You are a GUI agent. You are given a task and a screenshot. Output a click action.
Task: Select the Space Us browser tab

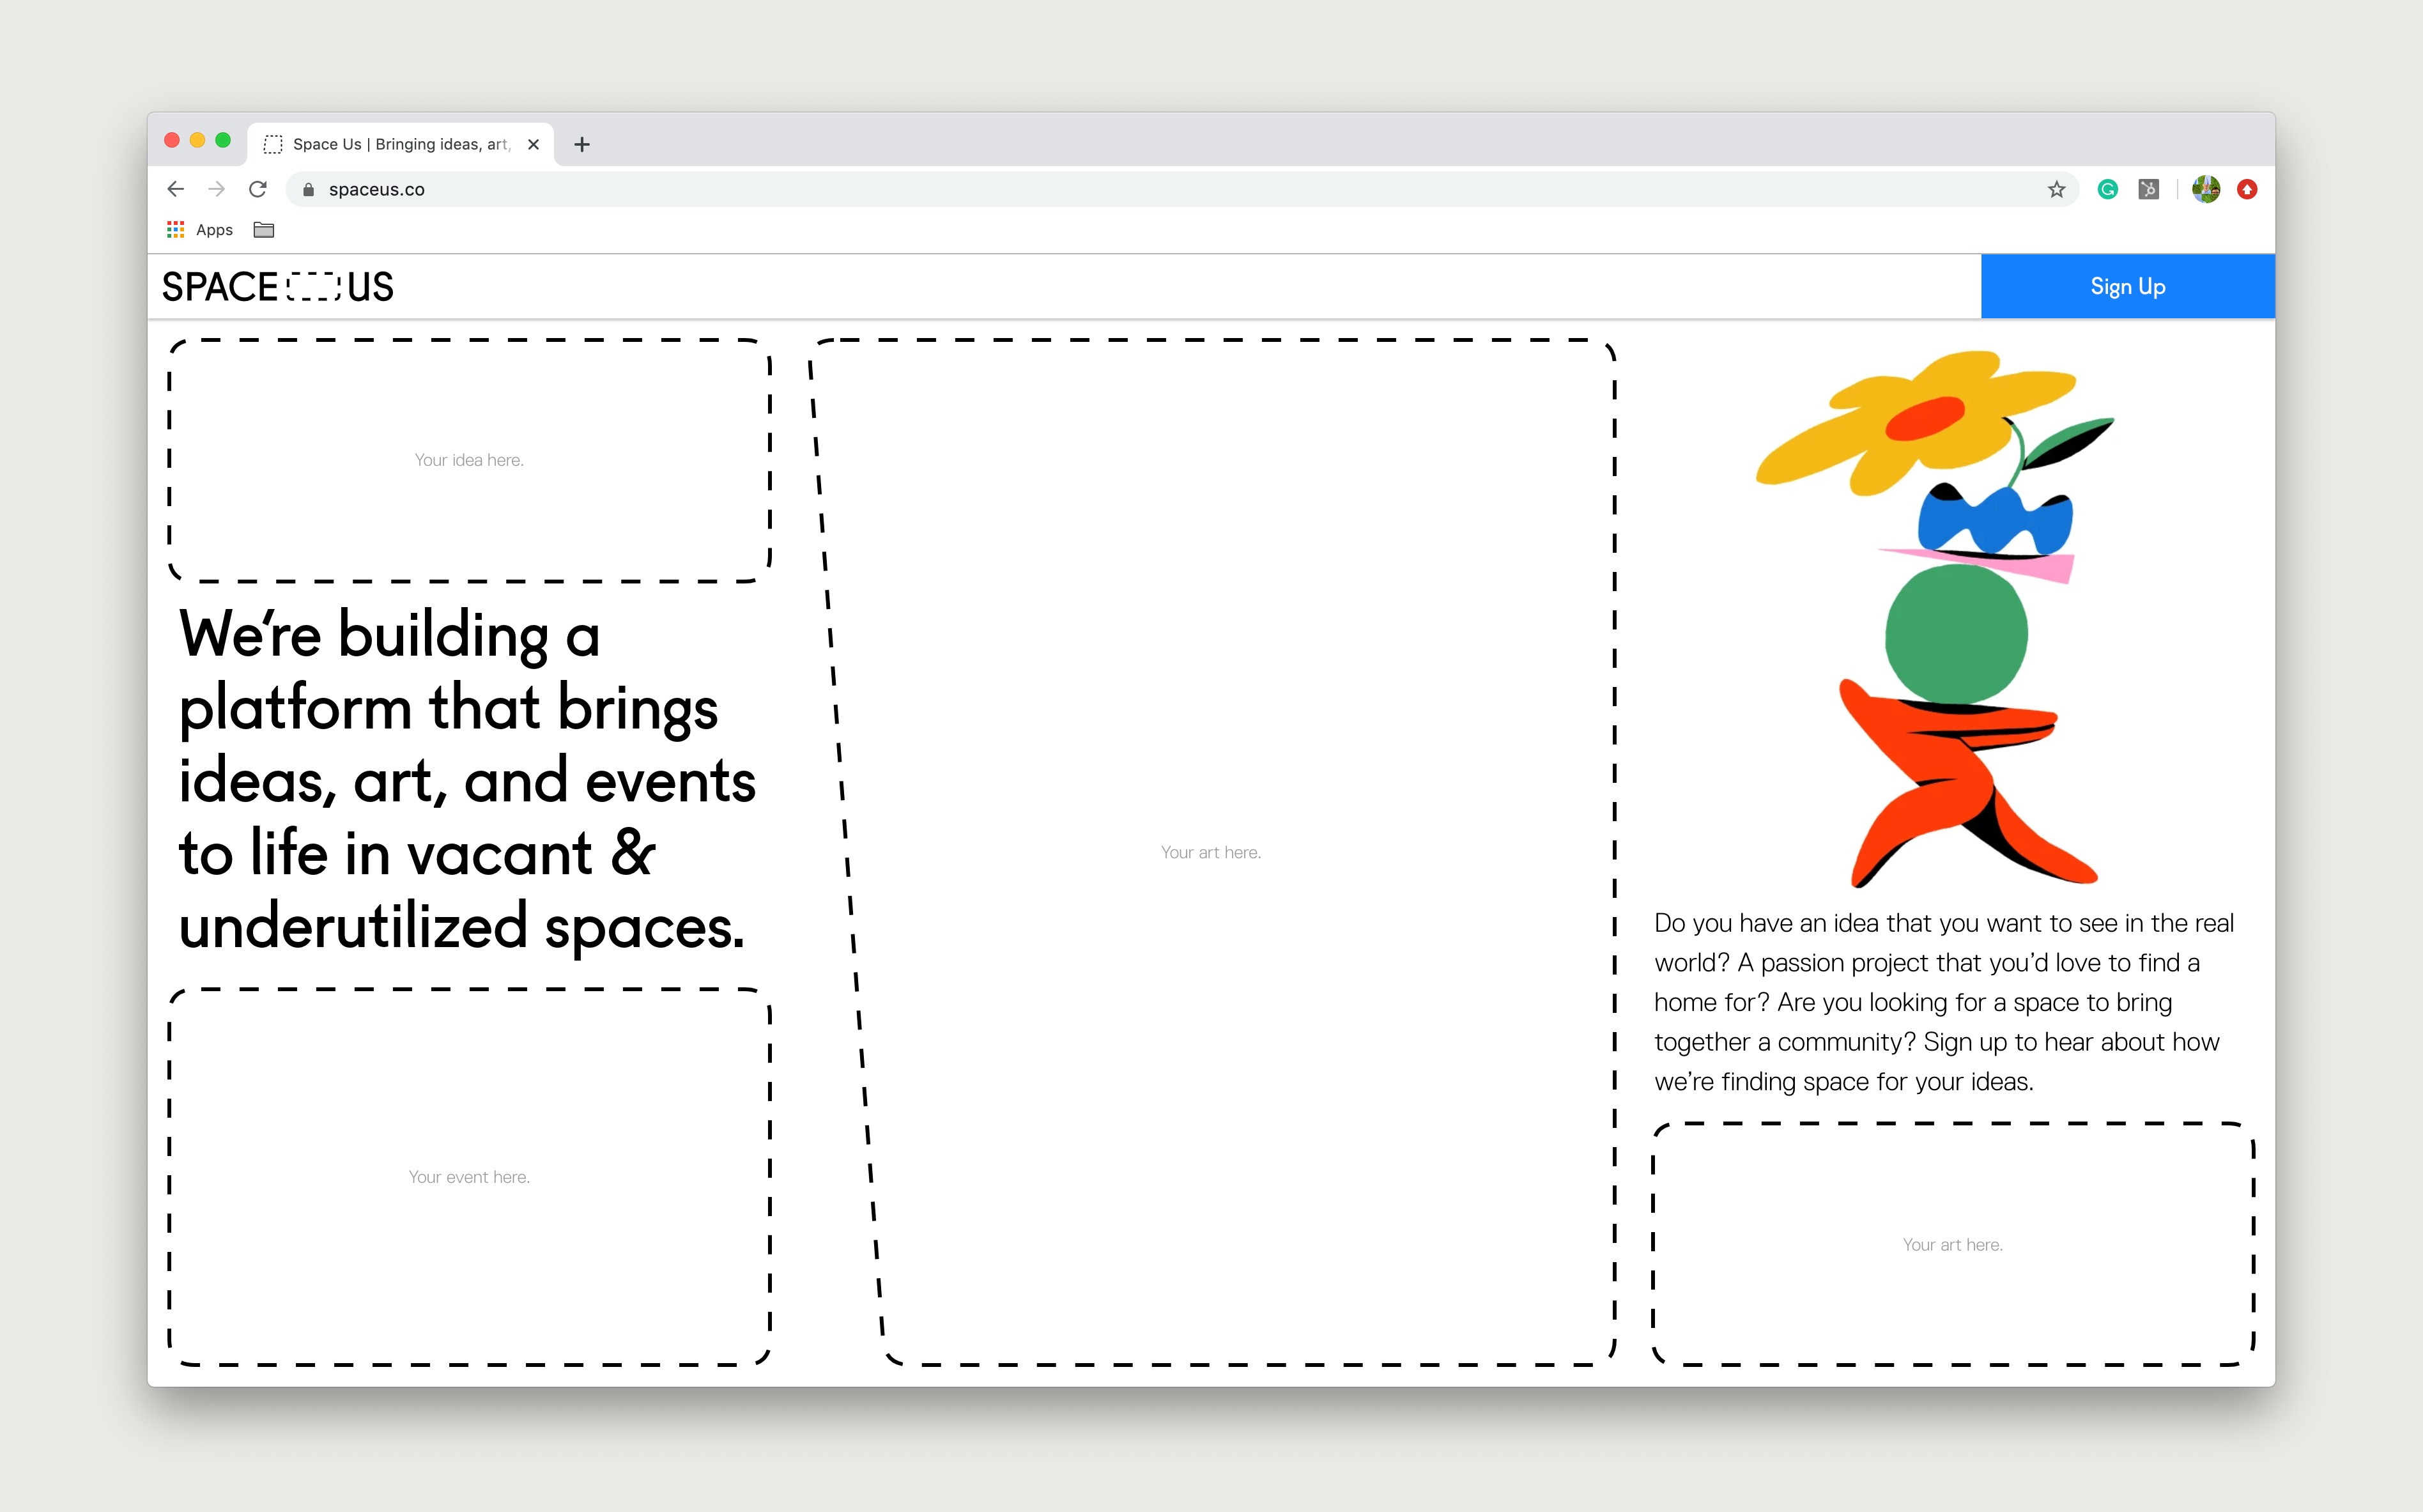pos(400,144)
